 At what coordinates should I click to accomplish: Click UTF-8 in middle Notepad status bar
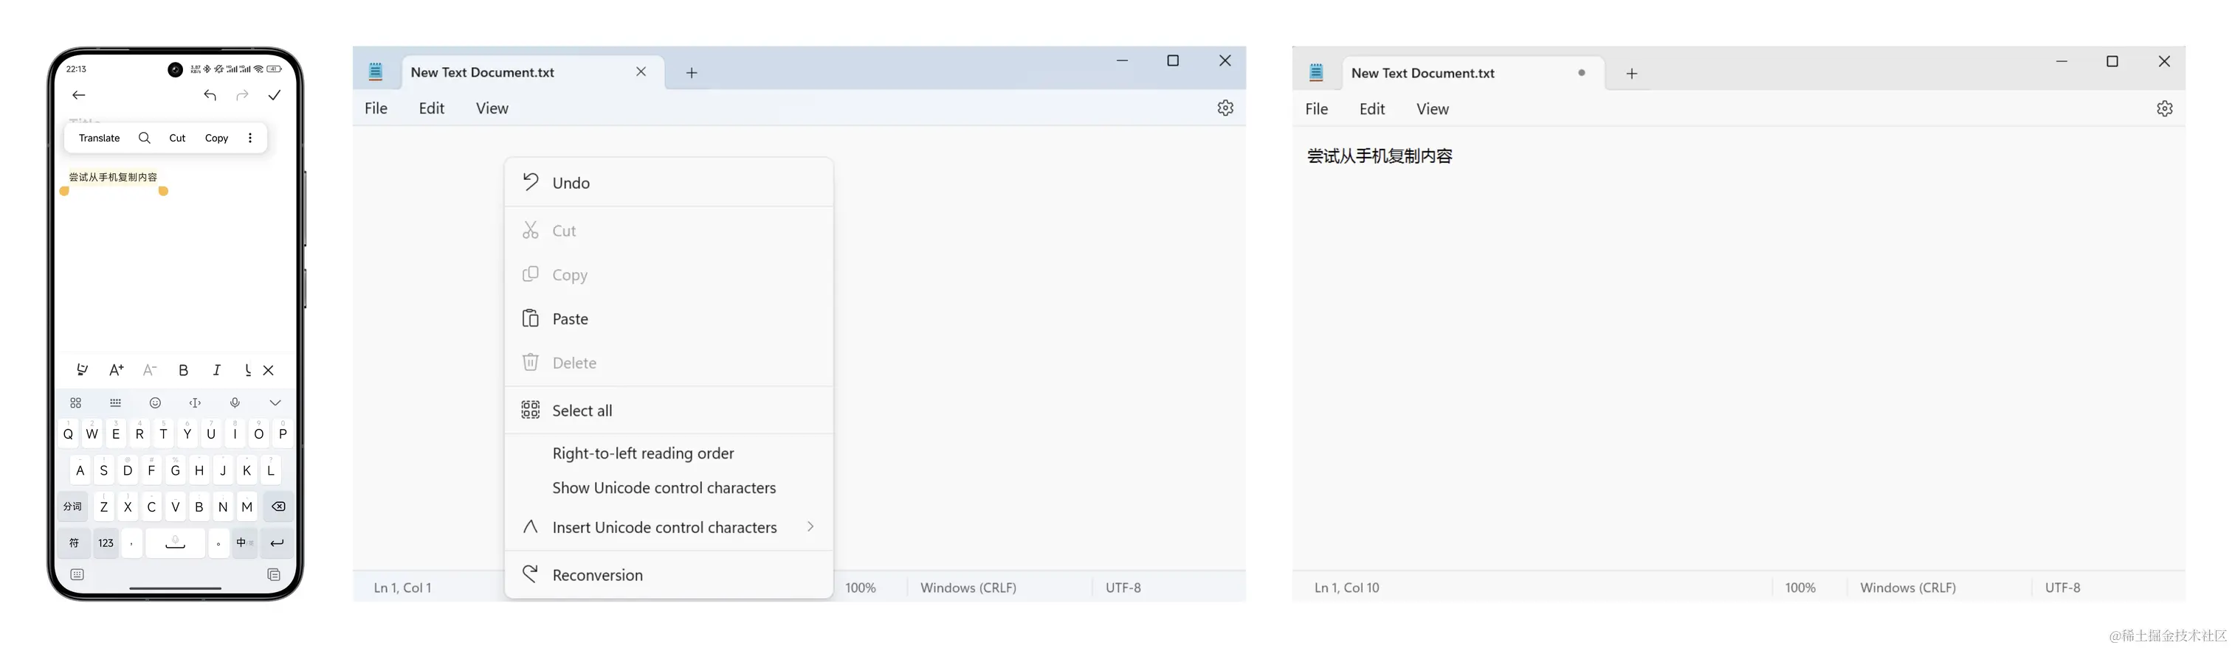[x=1123, y=588]
